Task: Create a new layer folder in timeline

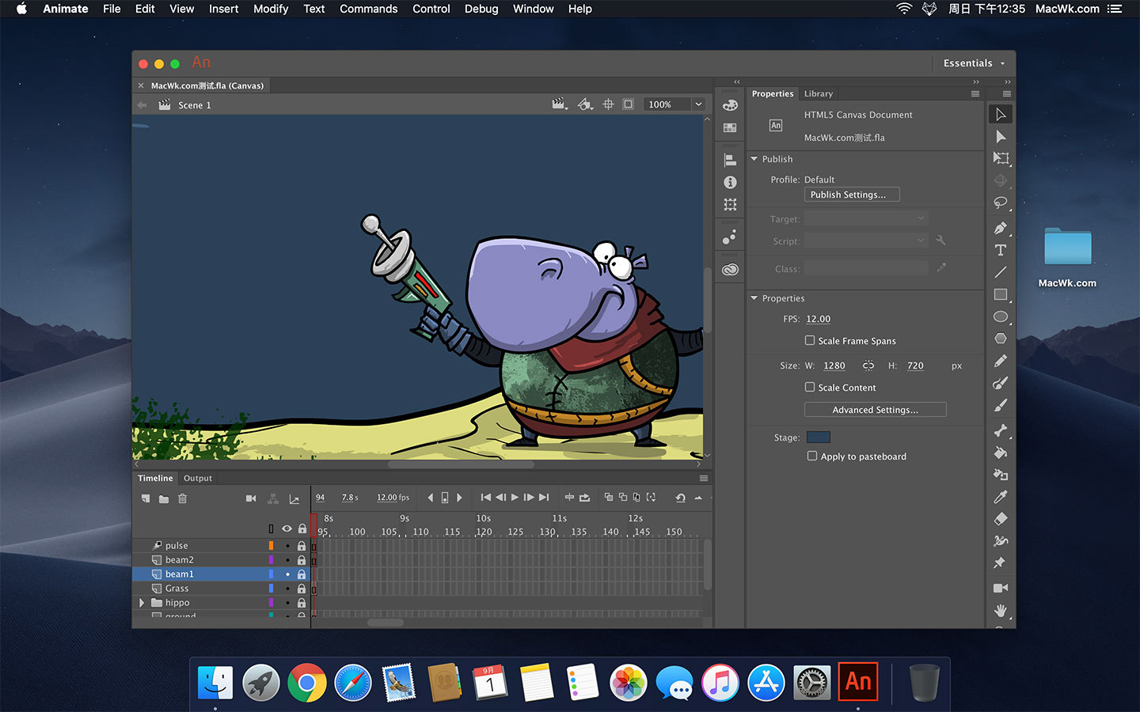Action: [164, 498]
